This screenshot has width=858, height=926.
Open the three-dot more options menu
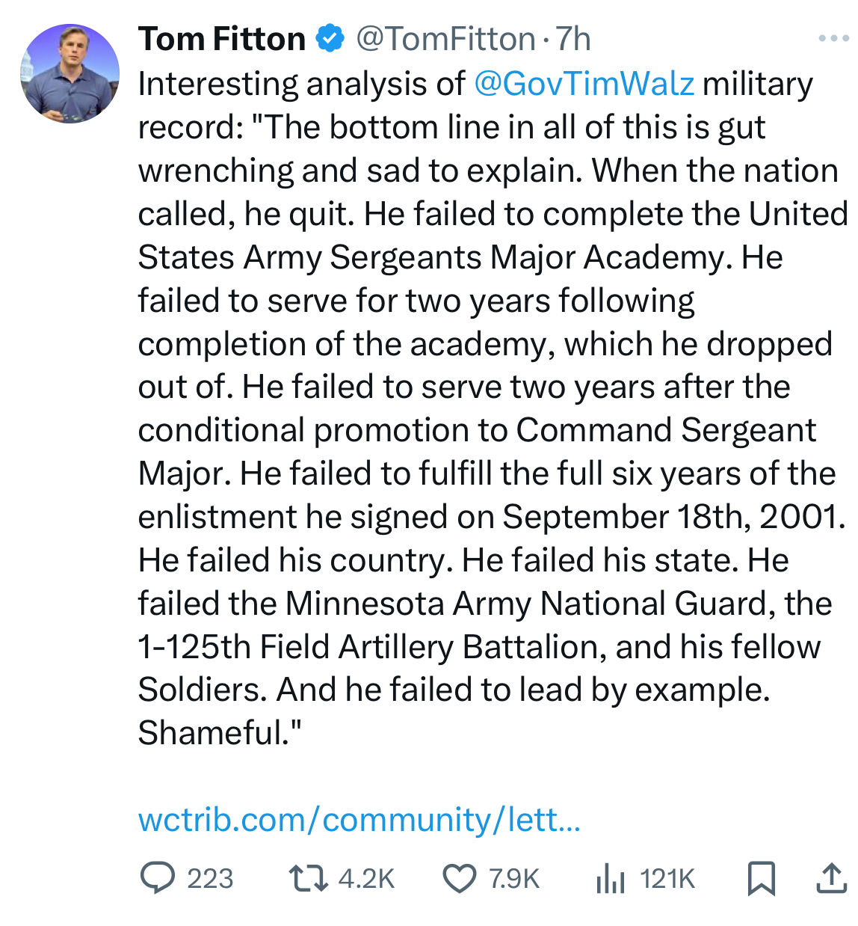click(x=833, y=38)
